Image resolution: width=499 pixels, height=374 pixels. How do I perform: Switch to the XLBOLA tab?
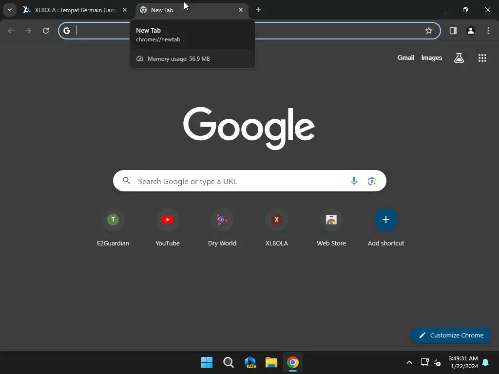75,10
